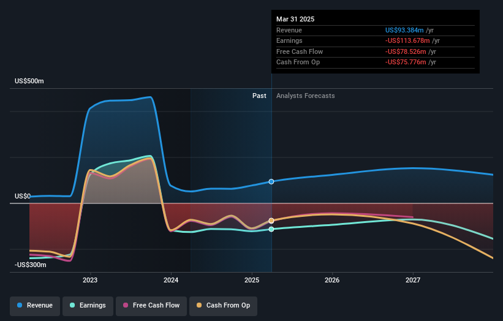Click the -US$78.526m free cash flow value
This screenshot has height=321, width=503.
(x=406, y=51)
